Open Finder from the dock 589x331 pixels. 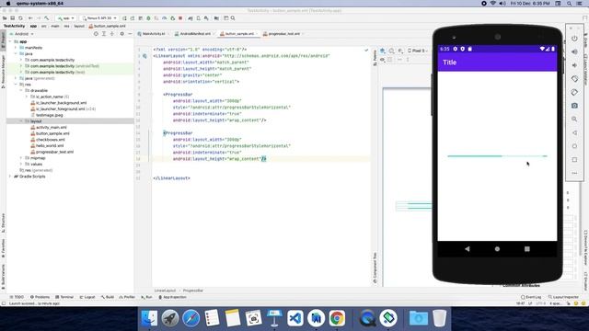point(149,318)
